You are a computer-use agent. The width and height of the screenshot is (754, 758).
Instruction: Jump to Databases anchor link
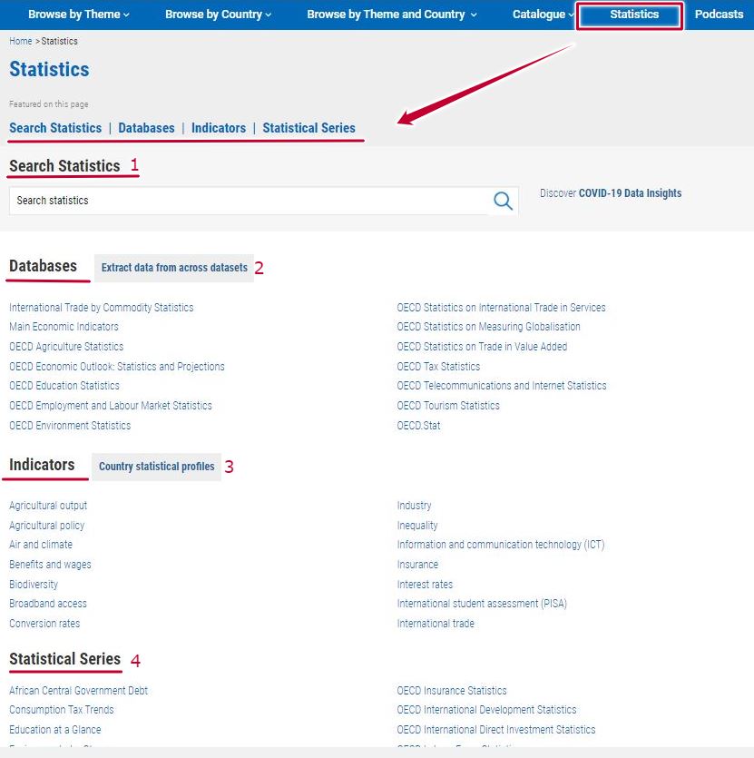146,128
